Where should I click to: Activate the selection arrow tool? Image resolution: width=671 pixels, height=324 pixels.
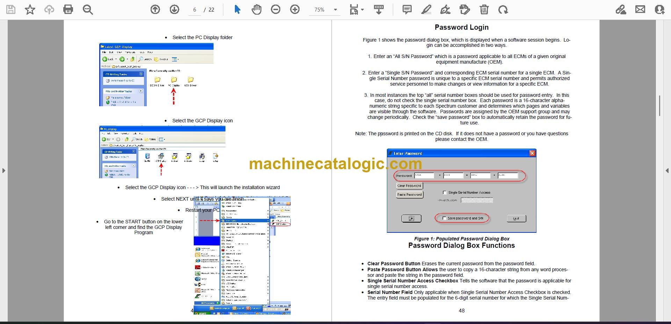pos(237,9)
